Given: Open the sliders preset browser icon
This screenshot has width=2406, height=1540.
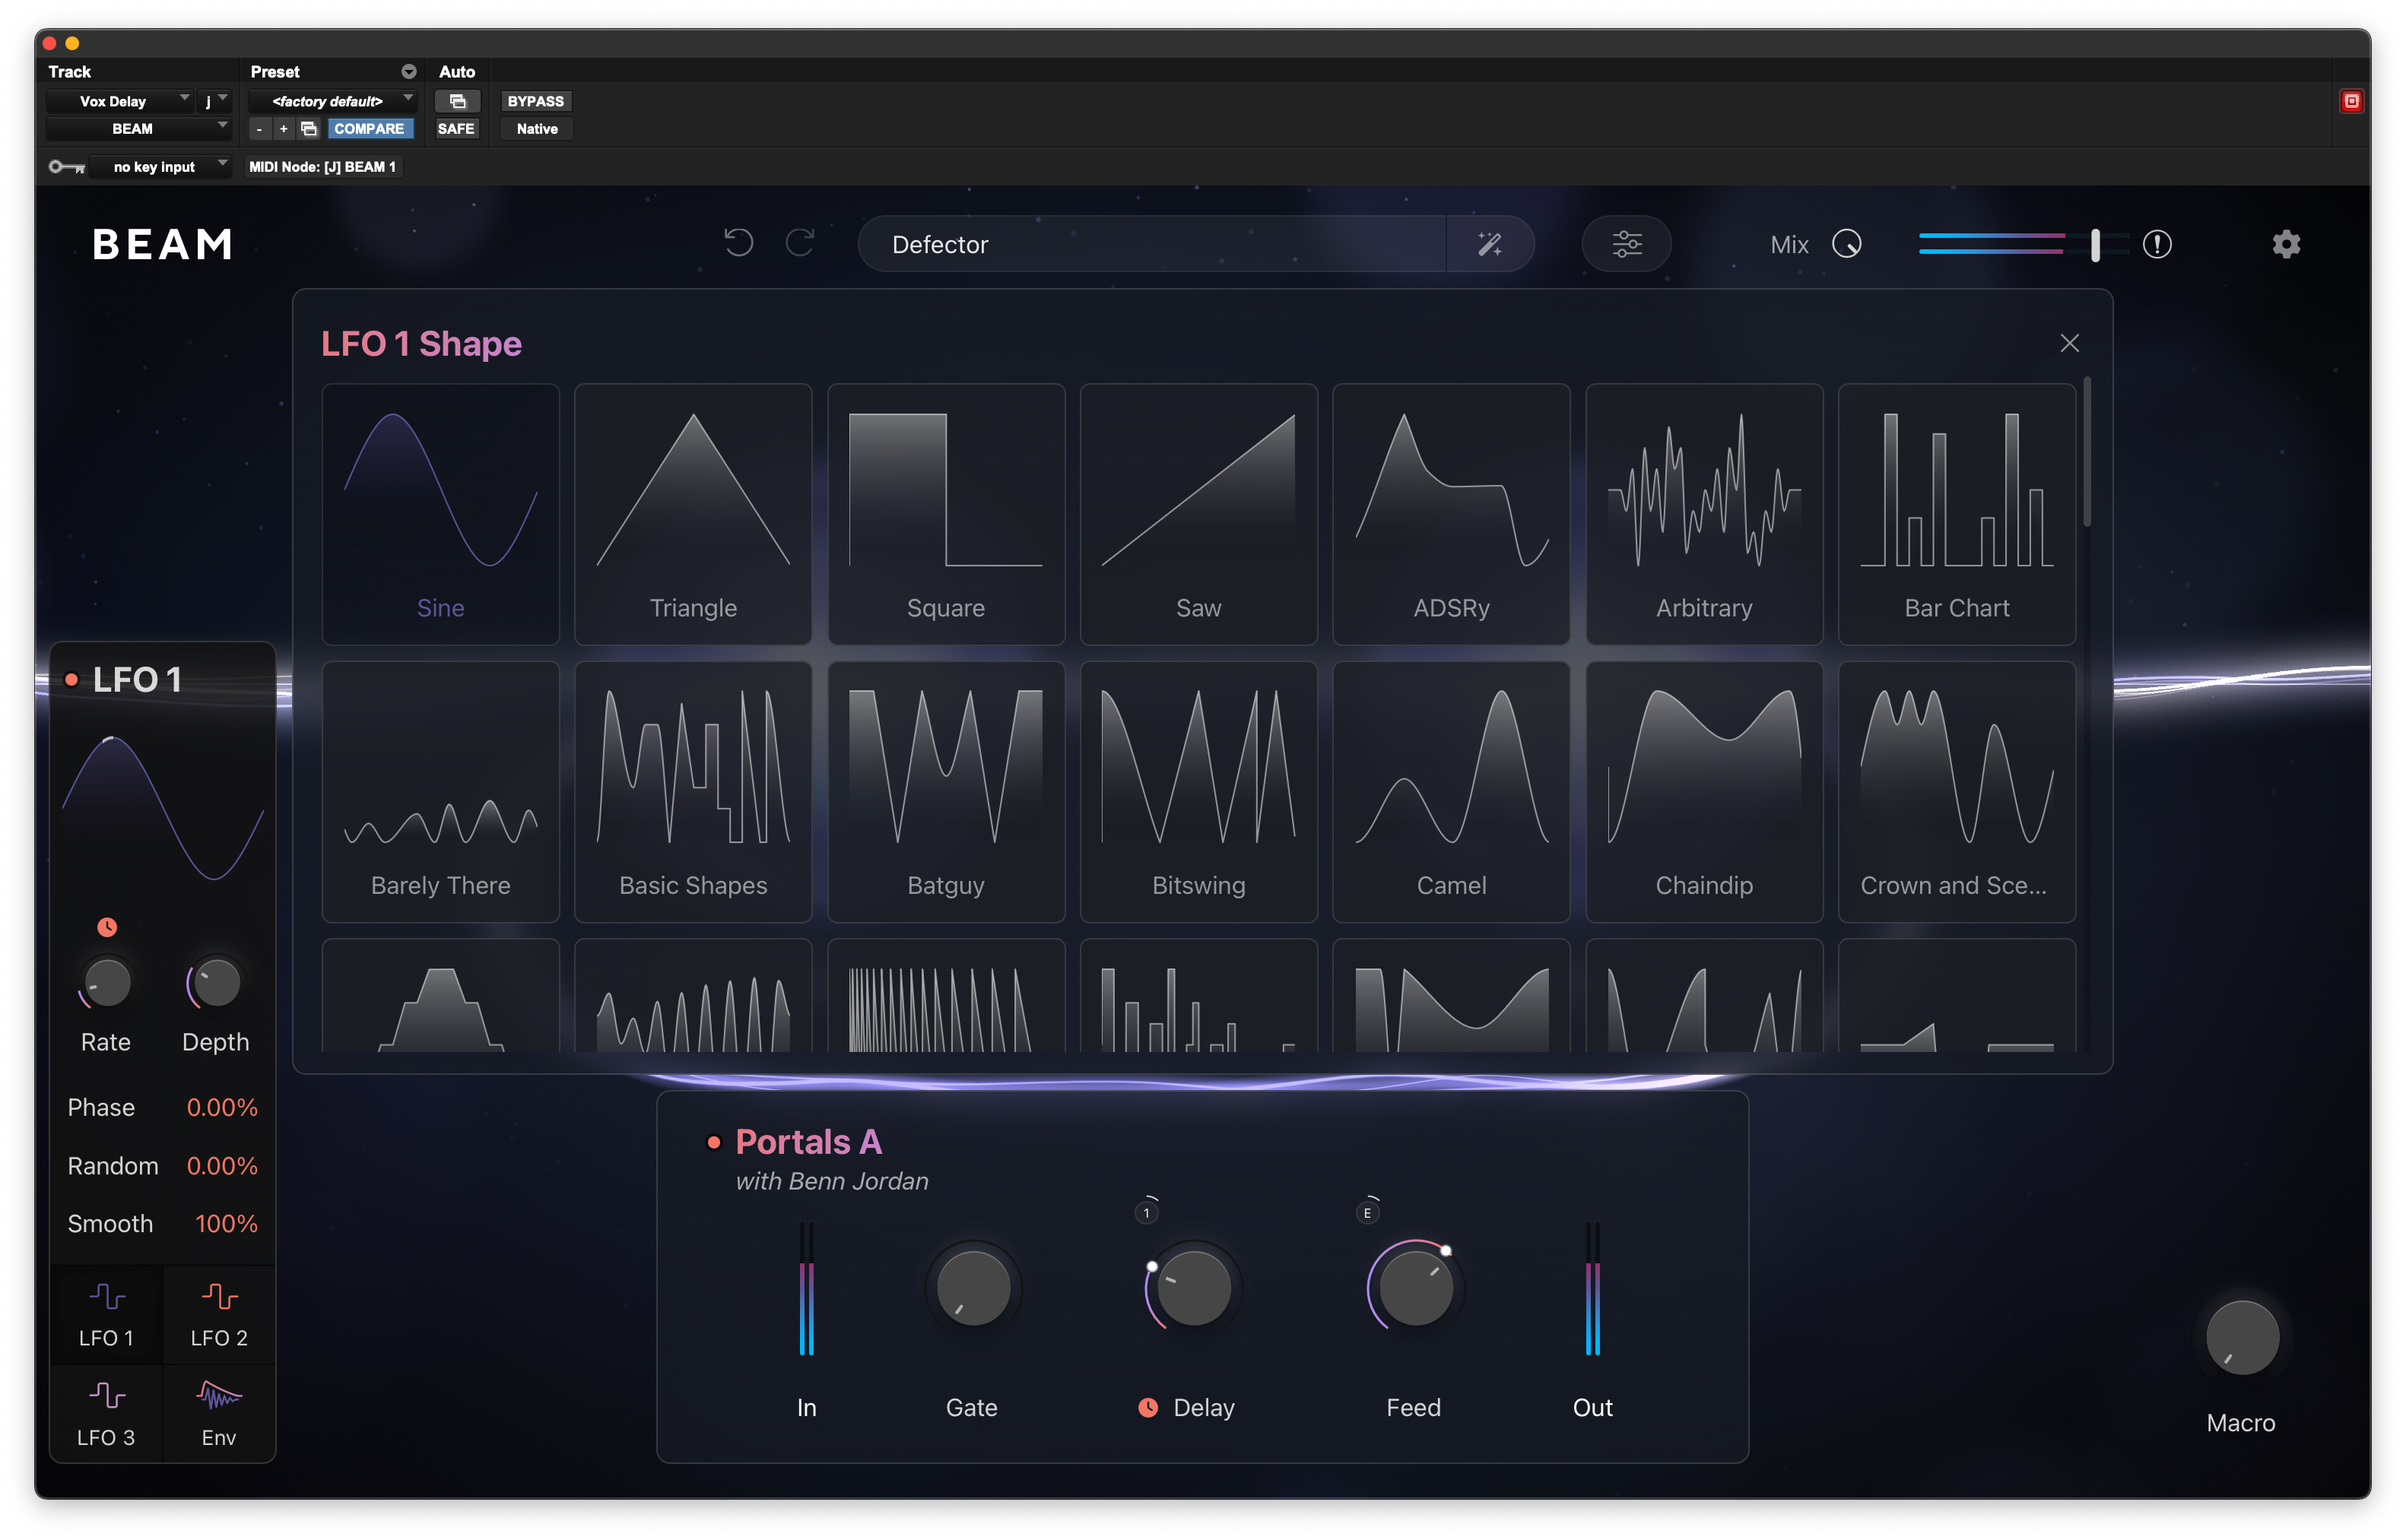Looking at the screenshot, I should point(1627,244).
